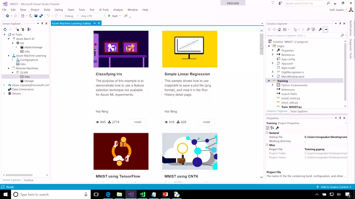Open the Analyze menu

click(x=118, y=10)
